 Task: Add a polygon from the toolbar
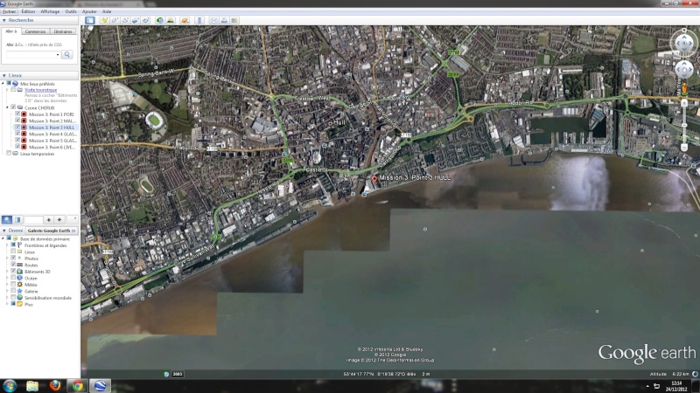tap(115, 20)
